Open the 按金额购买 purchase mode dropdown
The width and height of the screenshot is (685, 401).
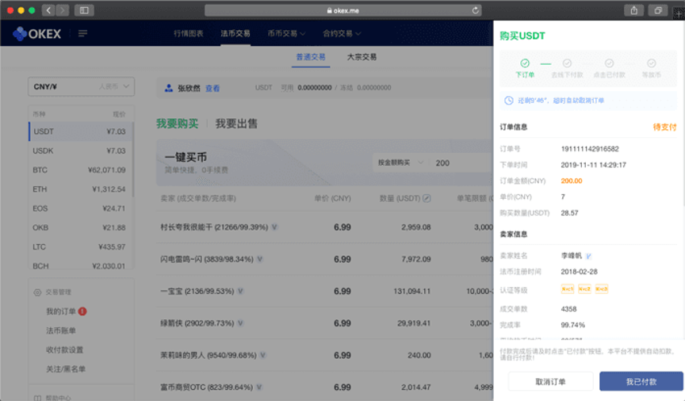point(400,162)
